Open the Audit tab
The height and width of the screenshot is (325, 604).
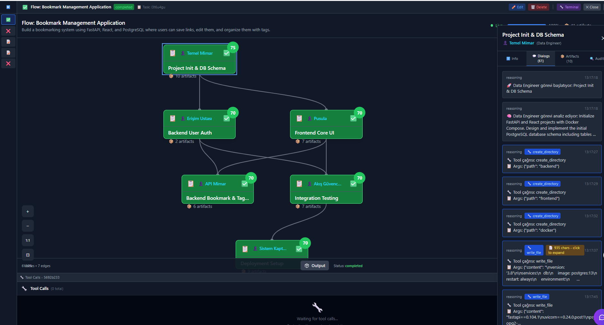[597, 59]
